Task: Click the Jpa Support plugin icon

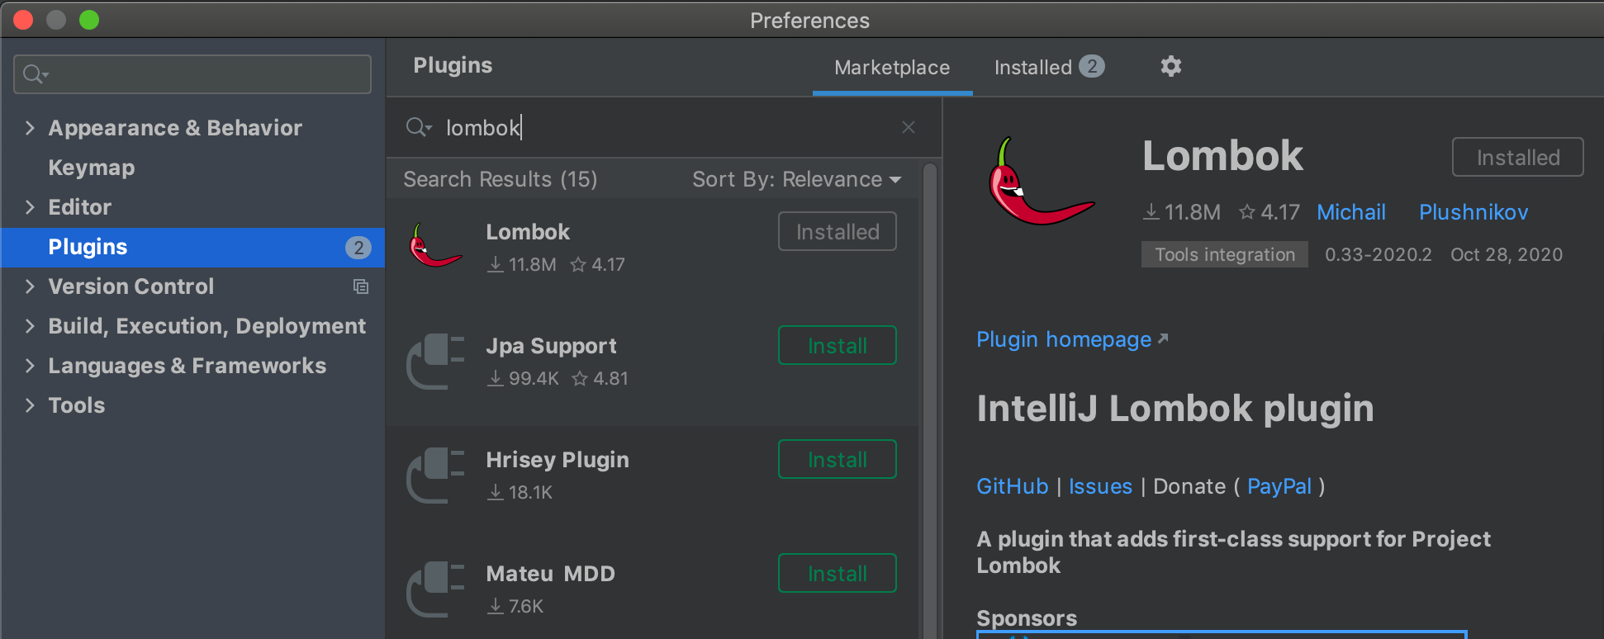Action: tap(436, 361)
